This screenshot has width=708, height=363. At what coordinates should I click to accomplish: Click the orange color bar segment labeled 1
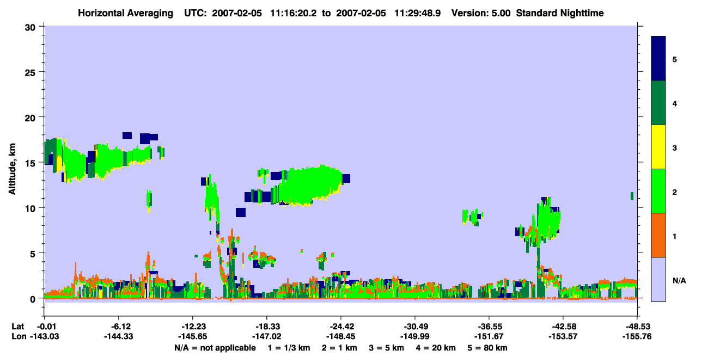pyautogui.click(x=658, y=235)
